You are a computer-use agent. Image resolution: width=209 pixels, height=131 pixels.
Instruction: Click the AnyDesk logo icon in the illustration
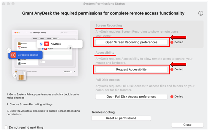[47, 44]
